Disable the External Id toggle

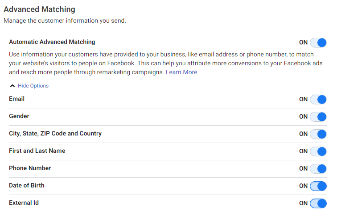click(x=318, y=203)
